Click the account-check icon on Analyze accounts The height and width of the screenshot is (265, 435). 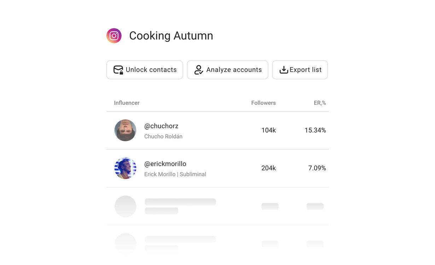[198, 70]
